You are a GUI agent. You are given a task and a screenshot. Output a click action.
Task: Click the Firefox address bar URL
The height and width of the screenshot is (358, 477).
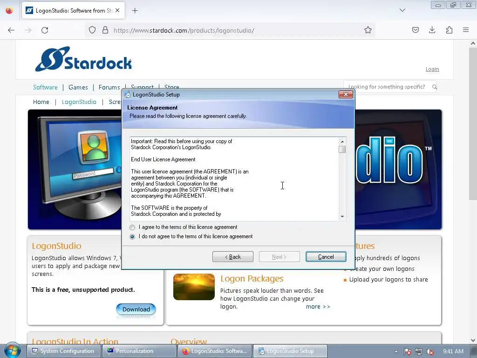[x=184, y=30]
